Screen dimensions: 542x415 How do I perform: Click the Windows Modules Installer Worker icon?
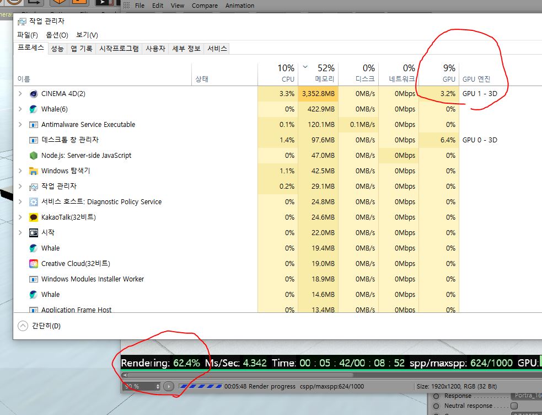[x=34, y=279]
